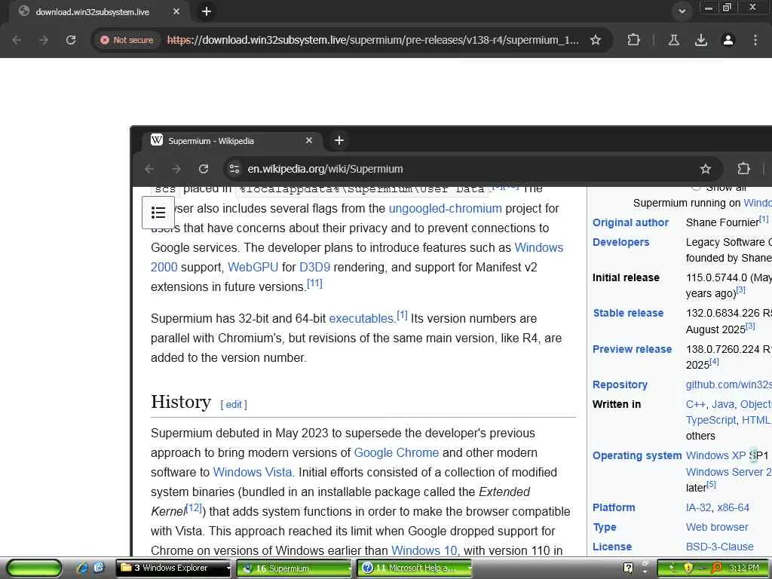Toggle the Wikipedia table of contents button
This screenshot has width=772, height=579.
pos(158,213)
